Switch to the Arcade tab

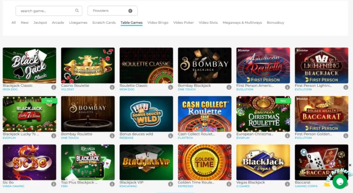click(x=58, y=23)
